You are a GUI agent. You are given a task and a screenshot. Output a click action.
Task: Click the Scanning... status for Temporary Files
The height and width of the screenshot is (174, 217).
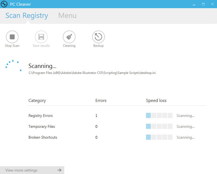(186, 126)
